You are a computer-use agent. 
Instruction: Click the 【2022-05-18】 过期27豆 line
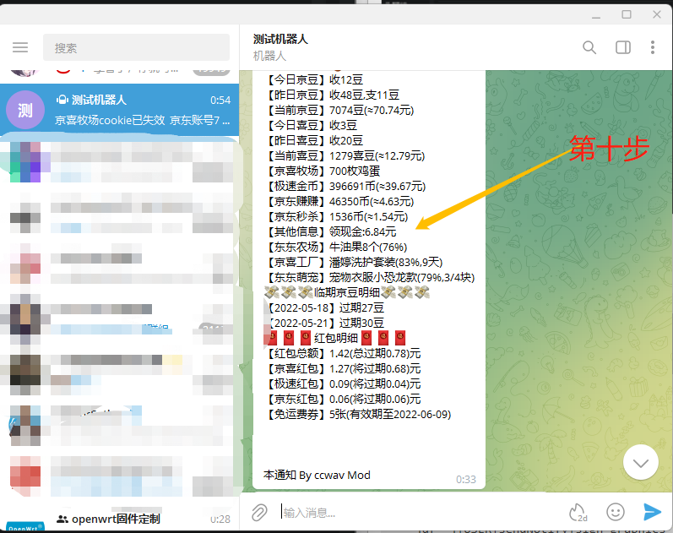tap(325, 308)
